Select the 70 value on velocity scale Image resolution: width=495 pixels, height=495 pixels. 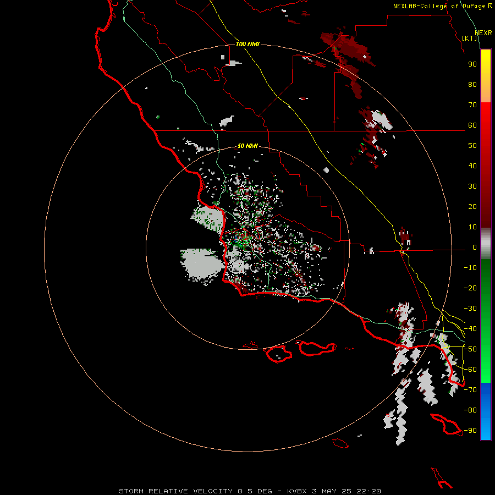(x=472, y=105)
